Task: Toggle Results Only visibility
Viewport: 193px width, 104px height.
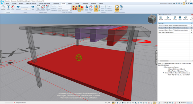Action: pos(91,8)
